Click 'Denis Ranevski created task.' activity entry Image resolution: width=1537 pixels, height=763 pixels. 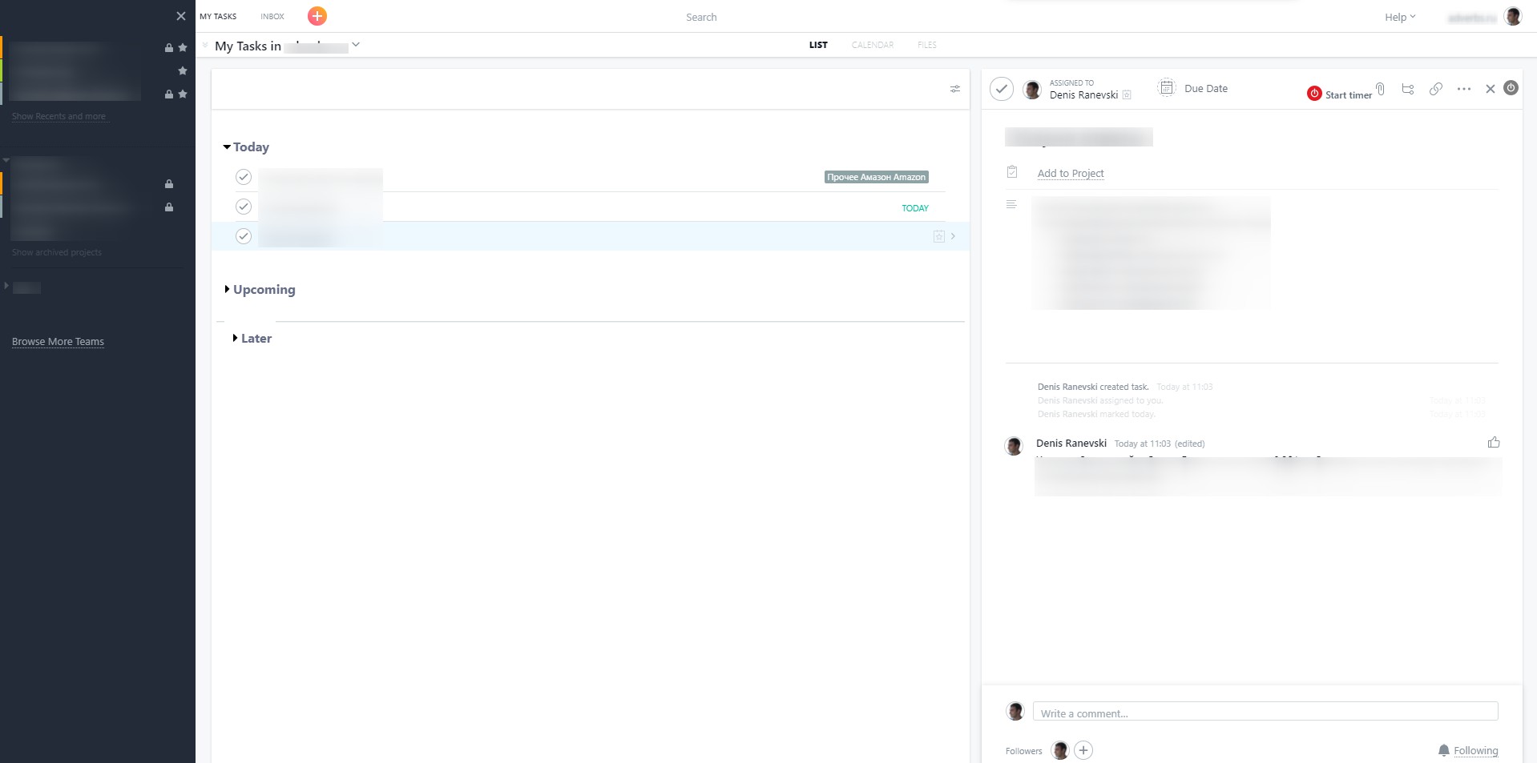pyautogui.click(x=1093, y=387)
